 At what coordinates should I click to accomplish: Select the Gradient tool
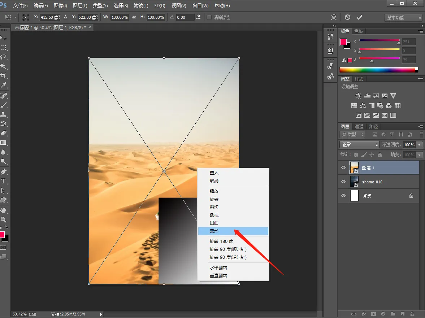coord(3,143)
